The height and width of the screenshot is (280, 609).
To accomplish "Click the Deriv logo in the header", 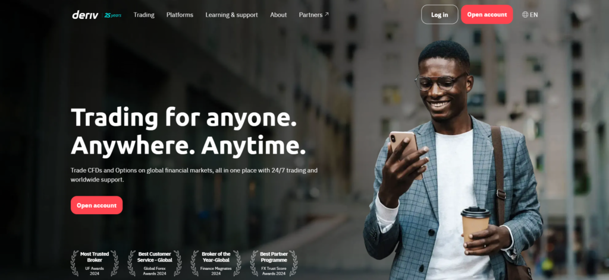I will tap(86, 15).
